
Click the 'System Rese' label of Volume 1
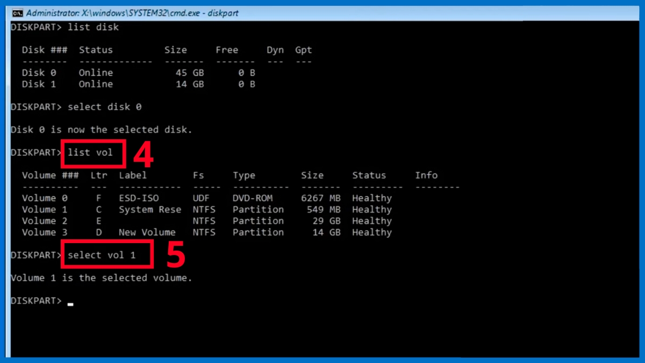[x=150, y=209]
